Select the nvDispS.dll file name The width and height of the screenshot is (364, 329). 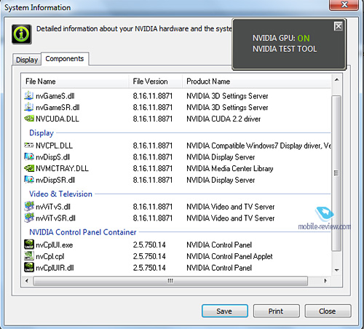pos(52,157)
